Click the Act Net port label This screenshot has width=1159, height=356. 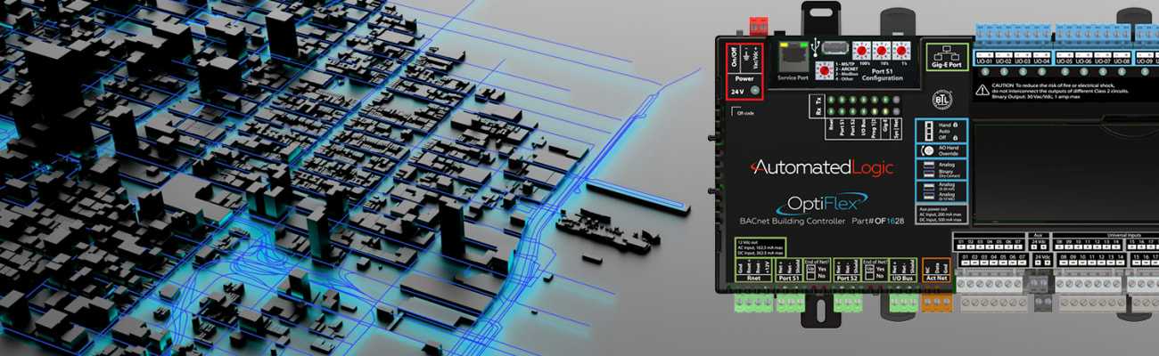(x=936, y=279)
